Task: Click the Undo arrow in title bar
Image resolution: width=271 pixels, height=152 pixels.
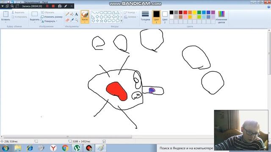Action: [12, 2]
